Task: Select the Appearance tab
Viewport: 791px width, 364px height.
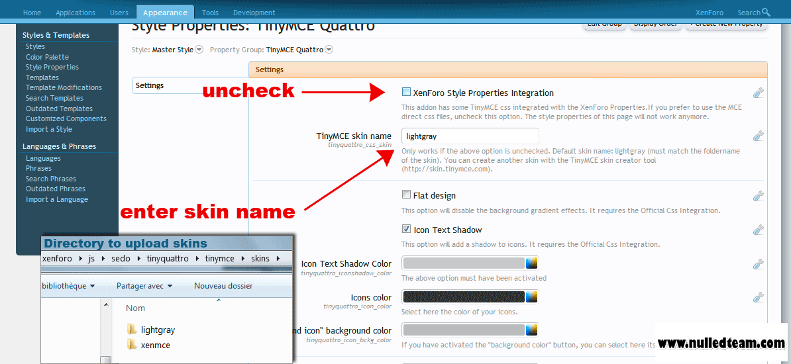Action: pyautogui.click(x=165, y=13)
